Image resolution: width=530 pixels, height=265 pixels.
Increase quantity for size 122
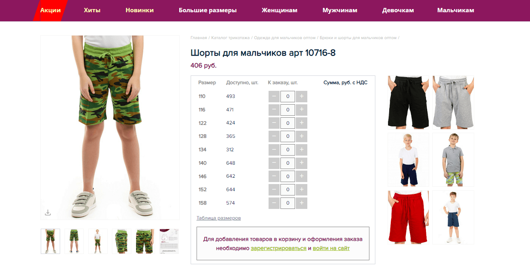click(x=301, y=123)
